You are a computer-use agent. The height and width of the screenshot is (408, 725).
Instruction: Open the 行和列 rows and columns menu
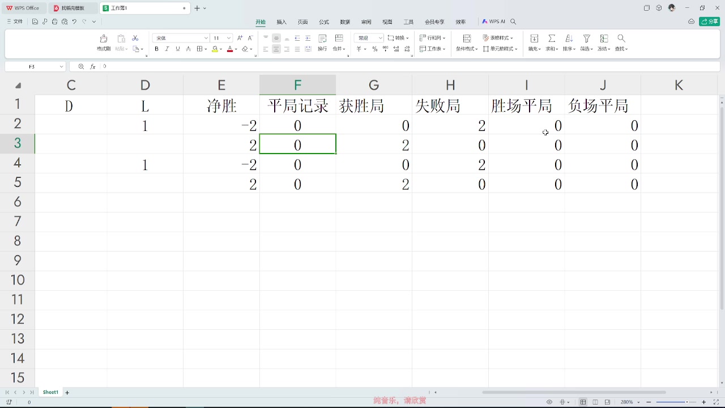(433, 38)
